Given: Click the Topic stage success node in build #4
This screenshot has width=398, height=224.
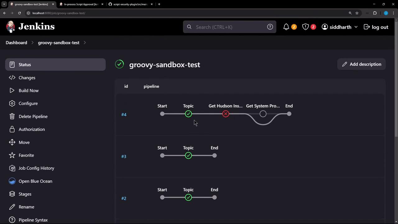Looking at the screenshot, I should (188, 114).
